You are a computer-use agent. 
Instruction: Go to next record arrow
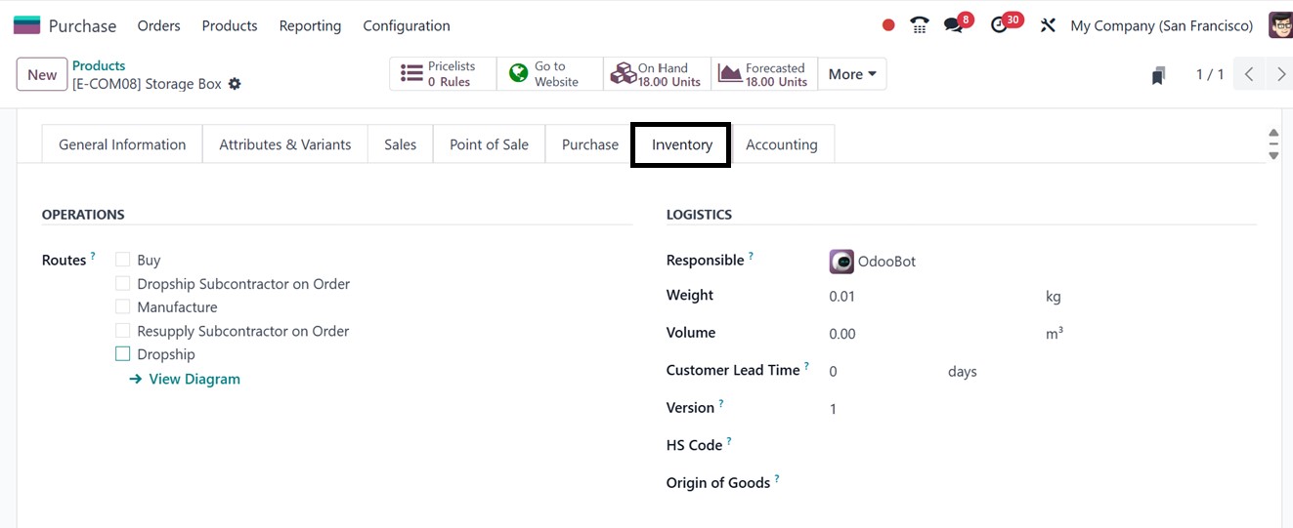click(1280, 74)
